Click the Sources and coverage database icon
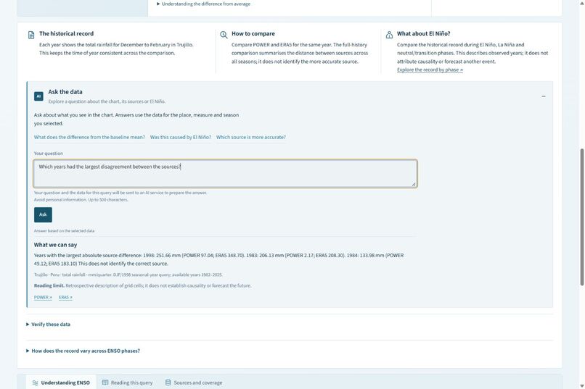The height and width of the screenshot is (389, 585). pos(168,382)
